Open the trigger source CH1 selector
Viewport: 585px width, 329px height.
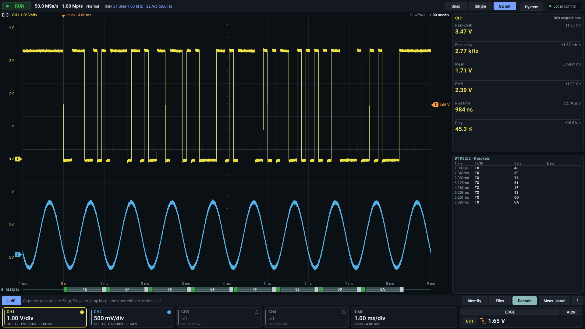(x=470, y=321)
